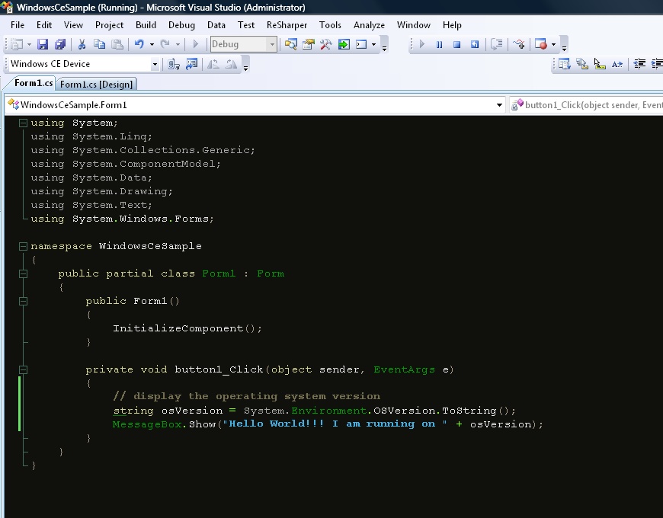Click the Save All icon
The width and height of the screenshot is (663, 518).
click(60, 44)
